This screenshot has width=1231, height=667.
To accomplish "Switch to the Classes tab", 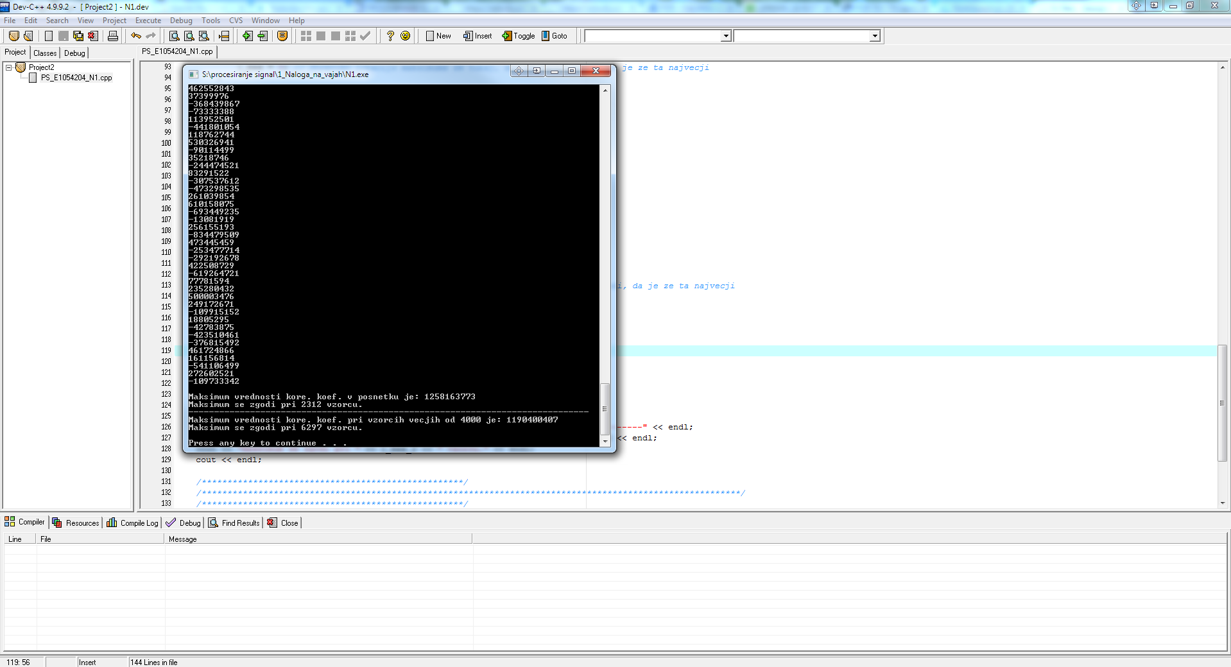I will click(45, 53).
